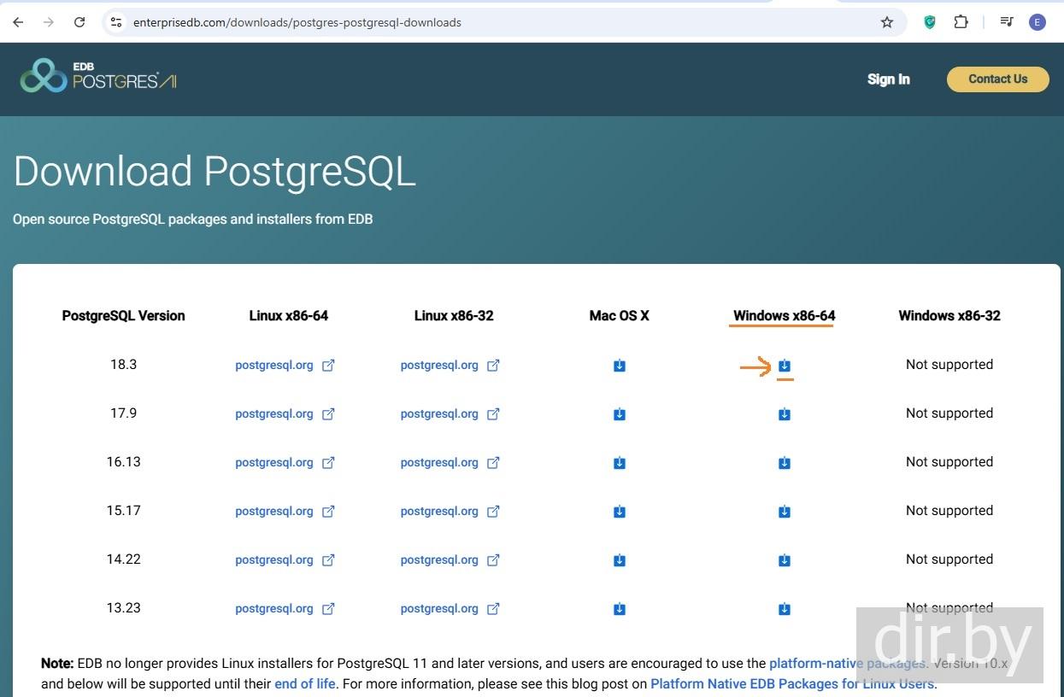
Task: Click the Mac OS X column header
Action: tap(619, 315)
